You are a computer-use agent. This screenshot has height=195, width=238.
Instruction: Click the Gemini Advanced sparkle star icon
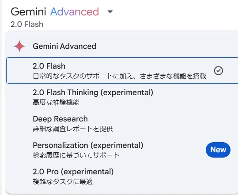[19, 46]
